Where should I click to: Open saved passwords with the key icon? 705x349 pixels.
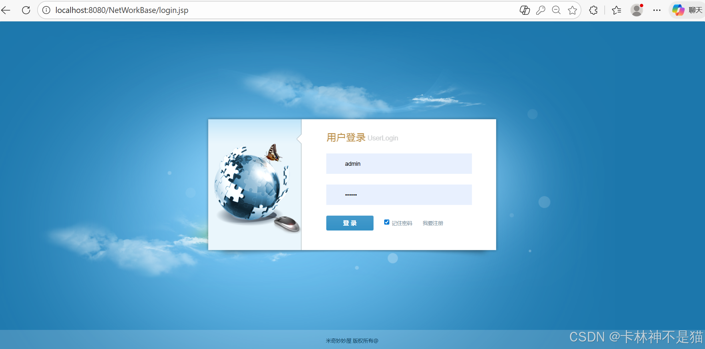pyautogui.click(x=541, y=10)
